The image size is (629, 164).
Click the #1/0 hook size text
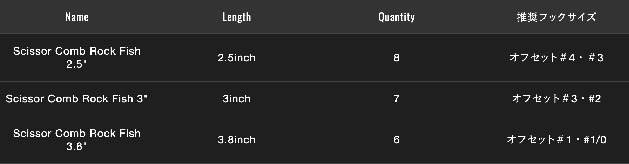point(595,139)
